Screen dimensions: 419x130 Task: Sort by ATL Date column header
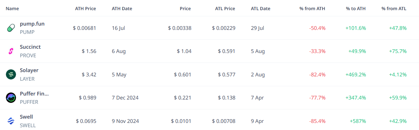tap(261, 9)
